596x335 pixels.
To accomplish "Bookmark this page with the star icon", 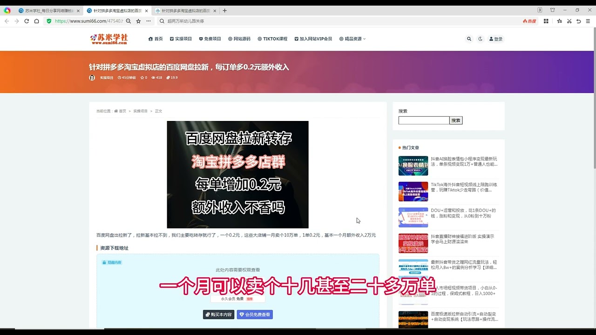I will [138, 21].
